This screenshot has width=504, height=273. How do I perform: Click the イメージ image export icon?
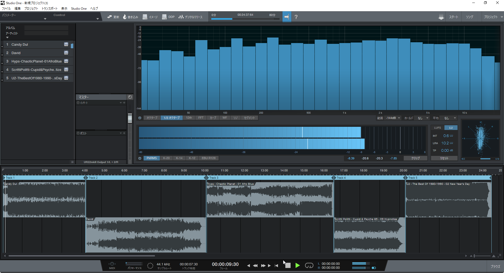tap(145, 17)
